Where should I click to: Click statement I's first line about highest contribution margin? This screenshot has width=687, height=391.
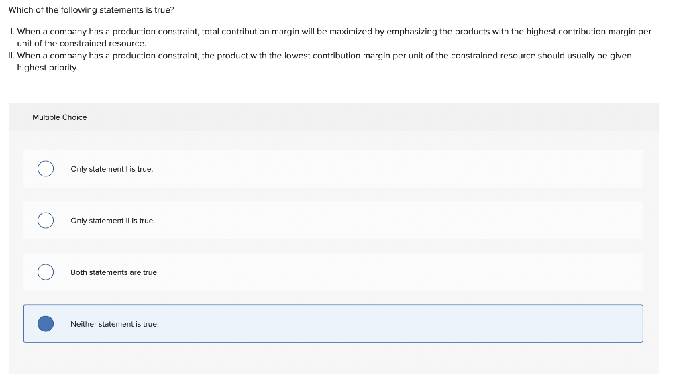[333, 32]
